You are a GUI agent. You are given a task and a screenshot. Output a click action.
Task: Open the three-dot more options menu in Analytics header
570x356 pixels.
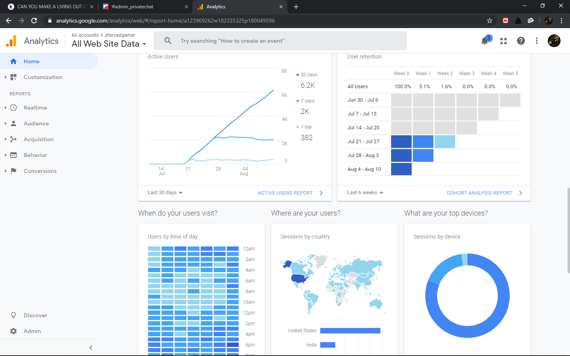tap(537, 41)
